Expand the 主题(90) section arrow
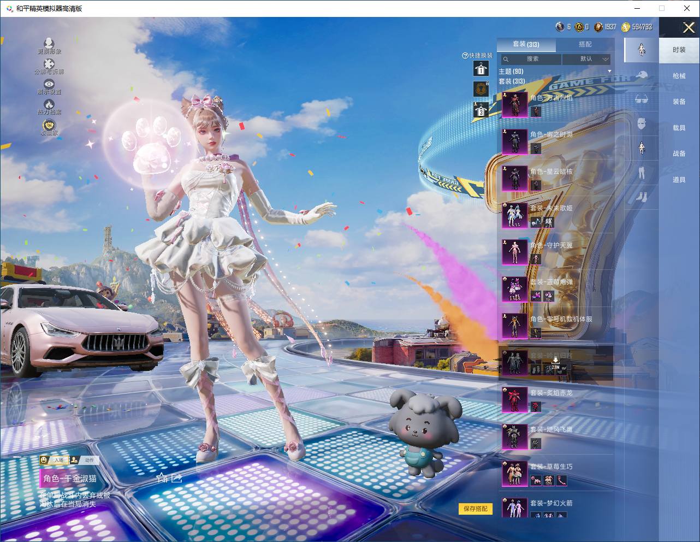 coord(609,72)
